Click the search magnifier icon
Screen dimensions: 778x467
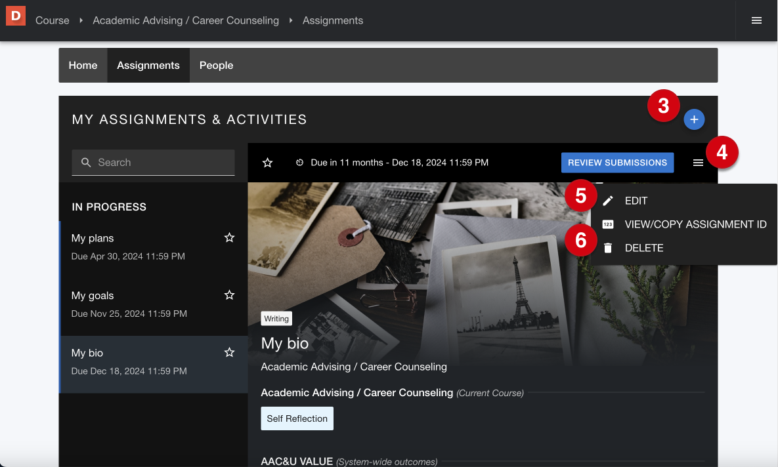pyautogui.click(x=86, y=163)
